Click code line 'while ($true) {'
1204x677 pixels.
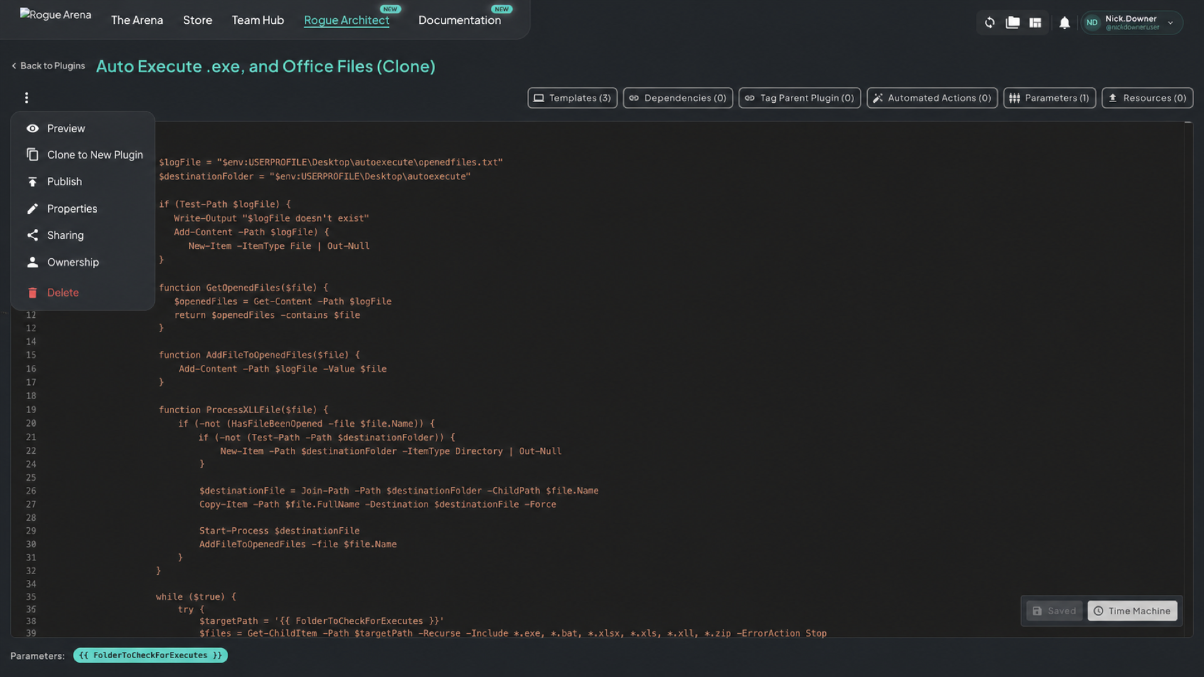[x=196, y=597]
